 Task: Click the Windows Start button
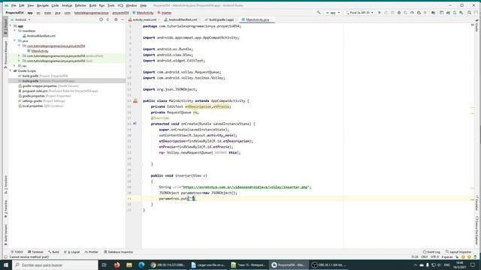click(x=6, y=265)
